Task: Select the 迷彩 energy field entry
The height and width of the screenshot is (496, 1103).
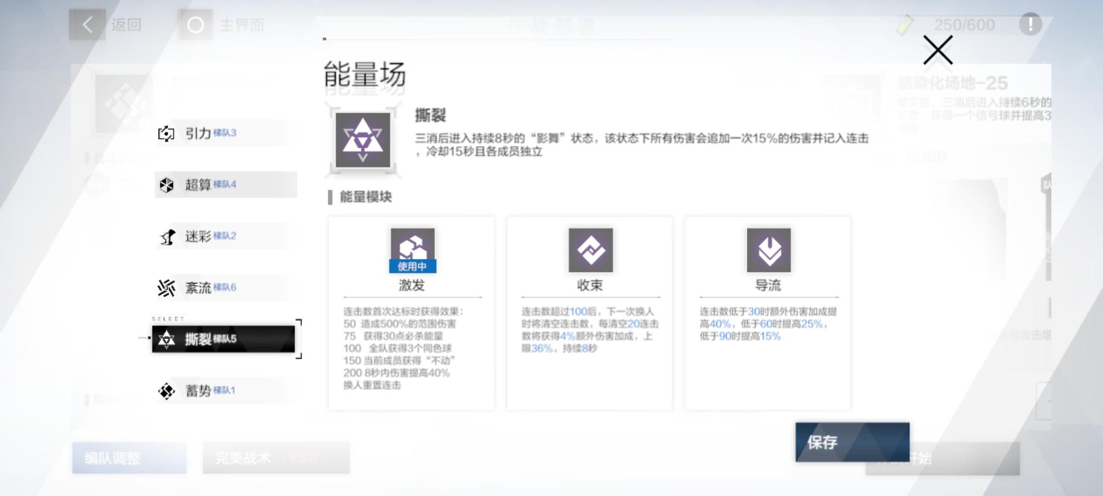Action: [226, 236]
